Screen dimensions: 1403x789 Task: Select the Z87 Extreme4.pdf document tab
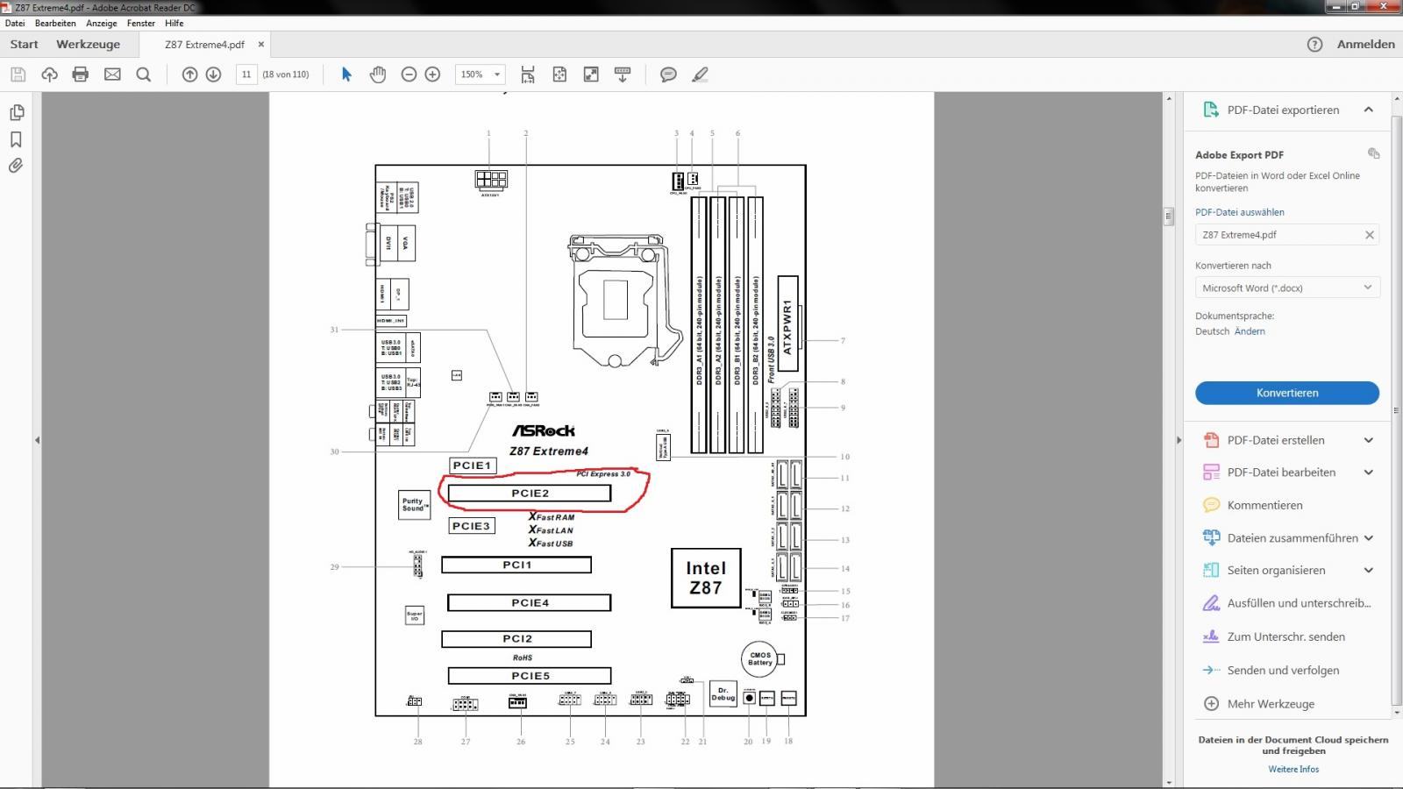click(204, 45)
